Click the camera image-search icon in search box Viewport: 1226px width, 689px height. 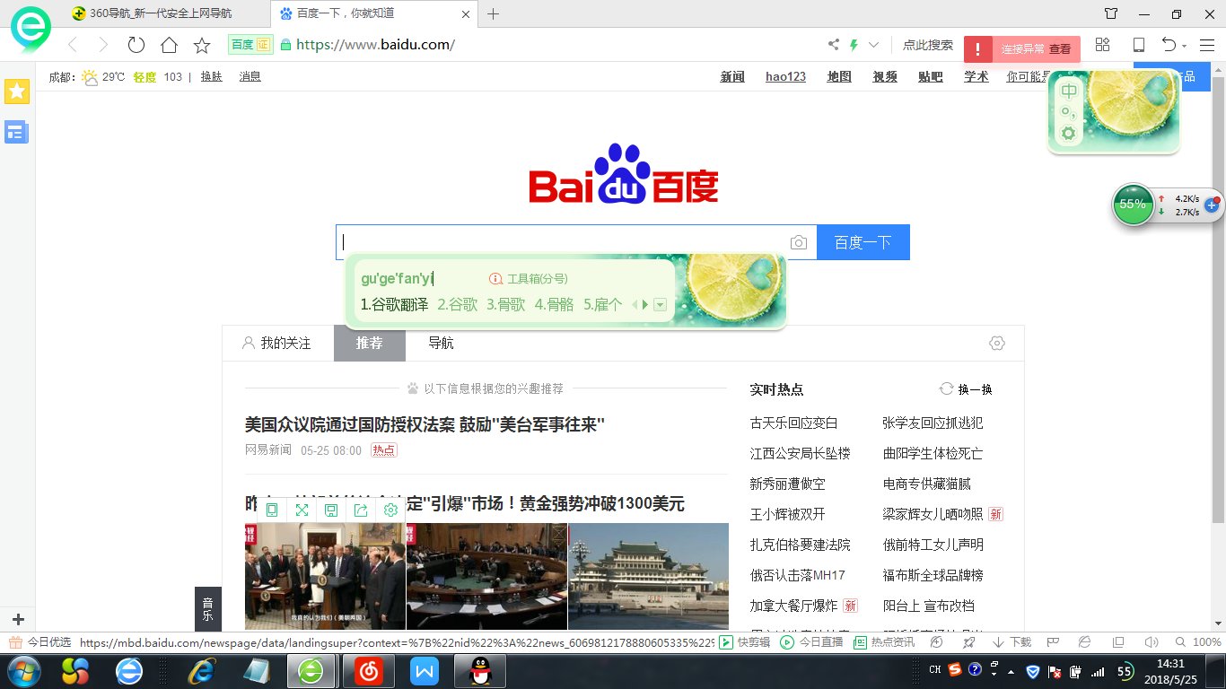[x=798, y=243]
